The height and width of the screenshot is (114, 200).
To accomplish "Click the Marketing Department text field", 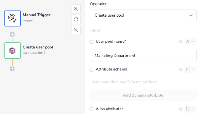I will (x=143, y=56).
